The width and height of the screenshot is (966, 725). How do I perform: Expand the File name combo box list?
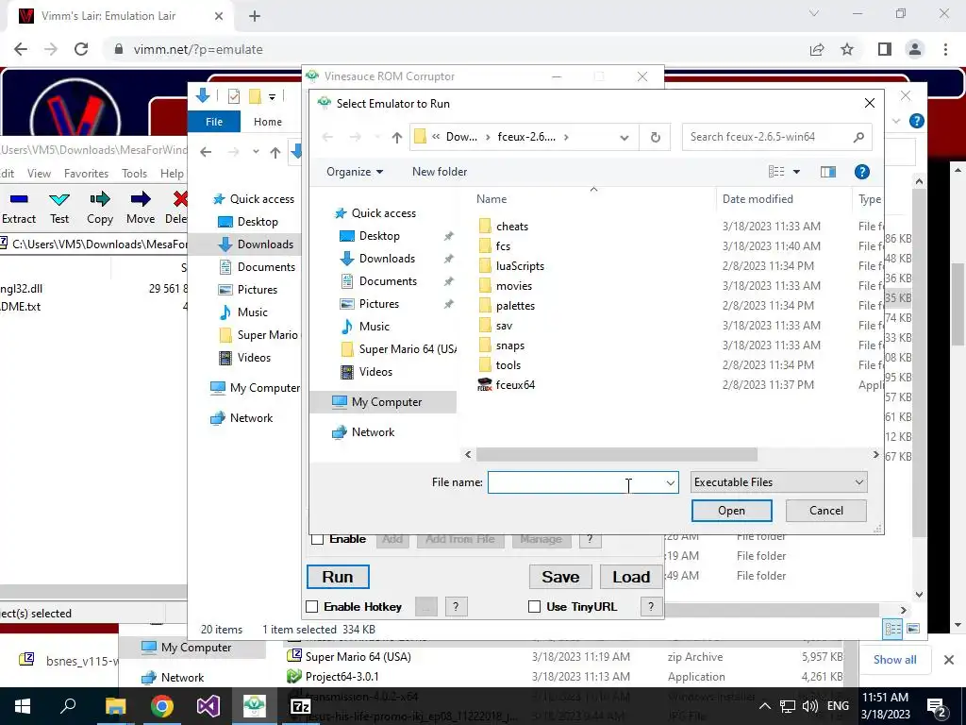(671, 482)
